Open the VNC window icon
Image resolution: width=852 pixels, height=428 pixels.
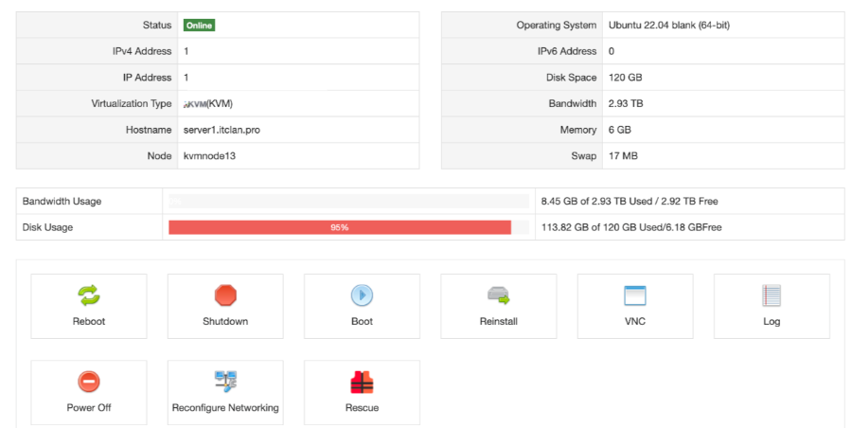(634, 295)
